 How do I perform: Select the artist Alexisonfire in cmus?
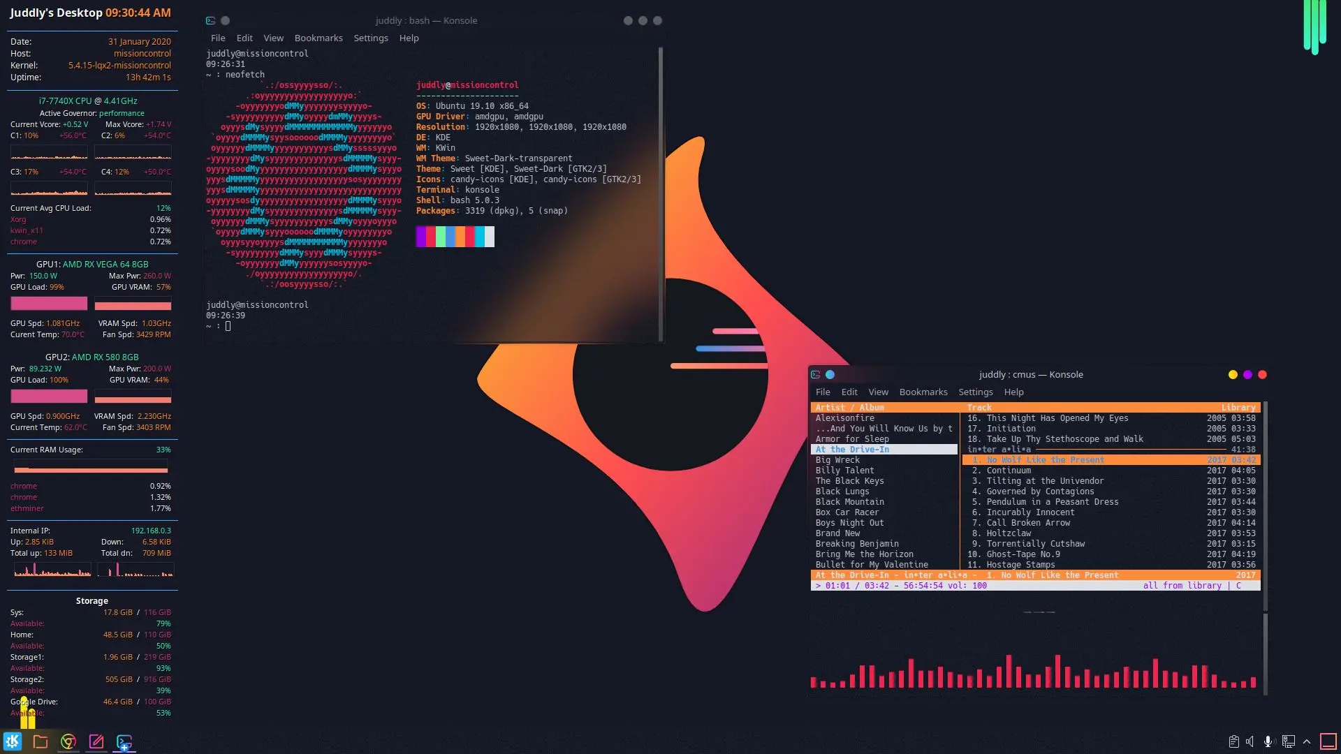pos(844,418)
